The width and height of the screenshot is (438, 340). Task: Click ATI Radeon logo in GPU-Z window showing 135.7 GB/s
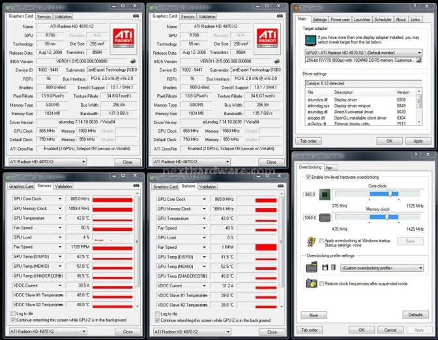(x=267, y=38)
